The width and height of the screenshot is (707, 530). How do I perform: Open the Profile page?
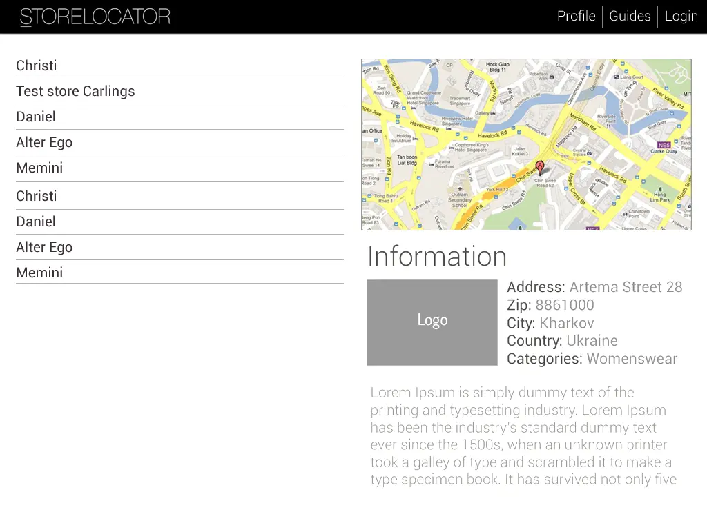576,16
